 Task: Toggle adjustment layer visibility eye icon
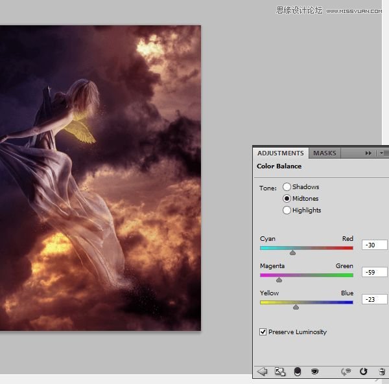(315, 371)
